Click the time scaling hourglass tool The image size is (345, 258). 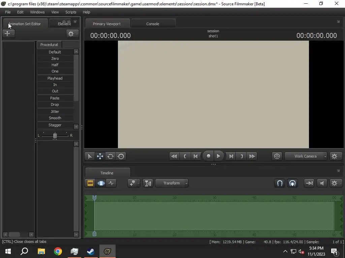point(148,183)
